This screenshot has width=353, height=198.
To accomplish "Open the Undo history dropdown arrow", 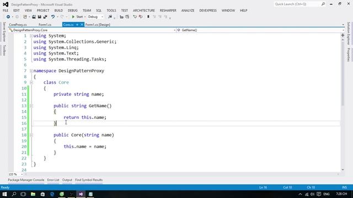I will [x=57, y=17].
